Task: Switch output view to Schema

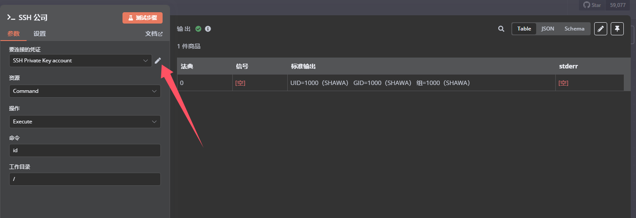Action: [x=574, y=29]
